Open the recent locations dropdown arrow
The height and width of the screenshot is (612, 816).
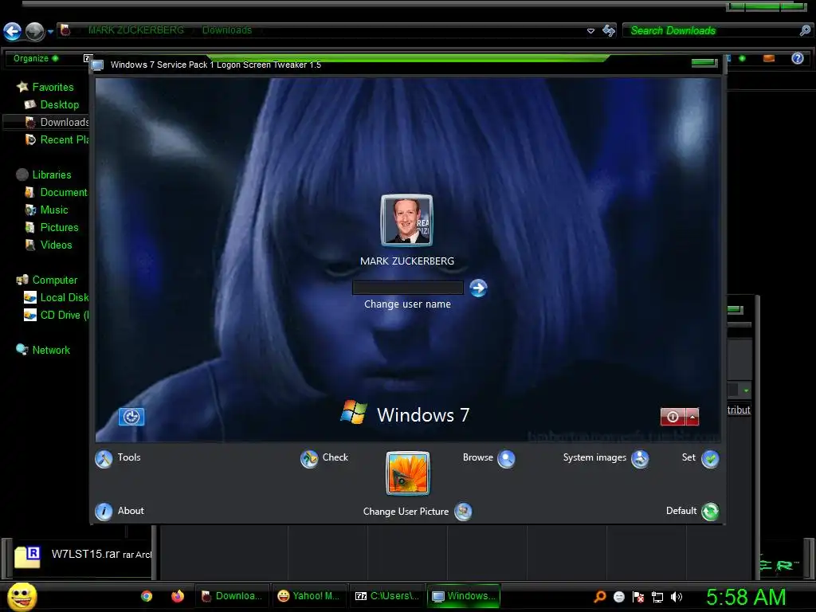coord(50,32)
